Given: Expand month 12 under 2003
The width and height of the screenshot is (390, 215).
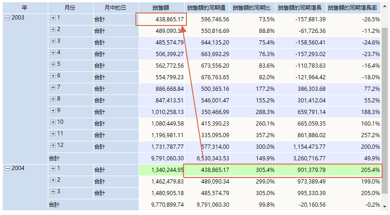Looking at the screenshot, I should point(53,145).
